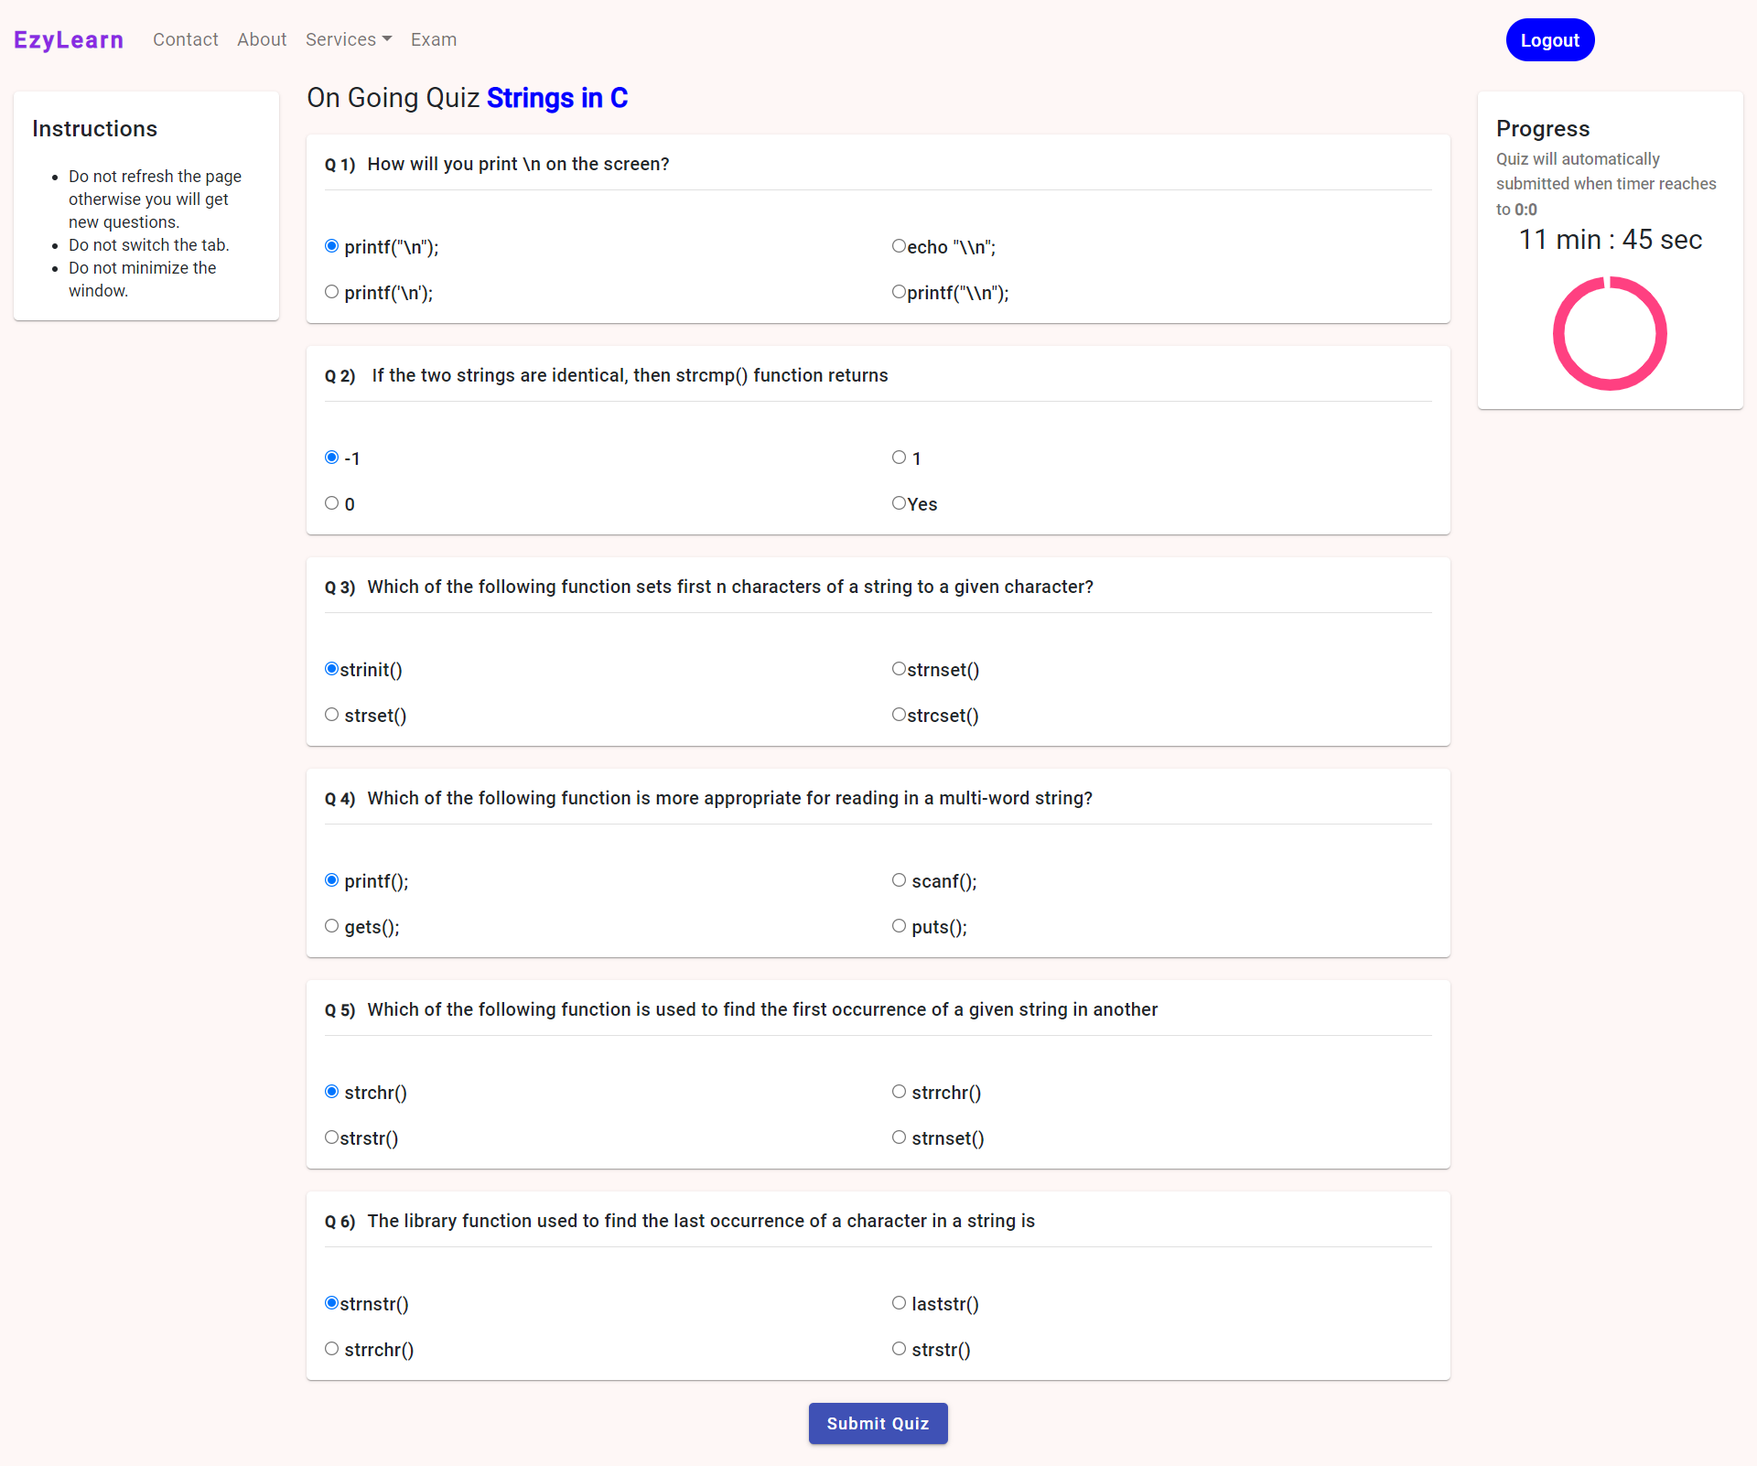Pick scanf(); answer for Question 4

tap(899, 879)
